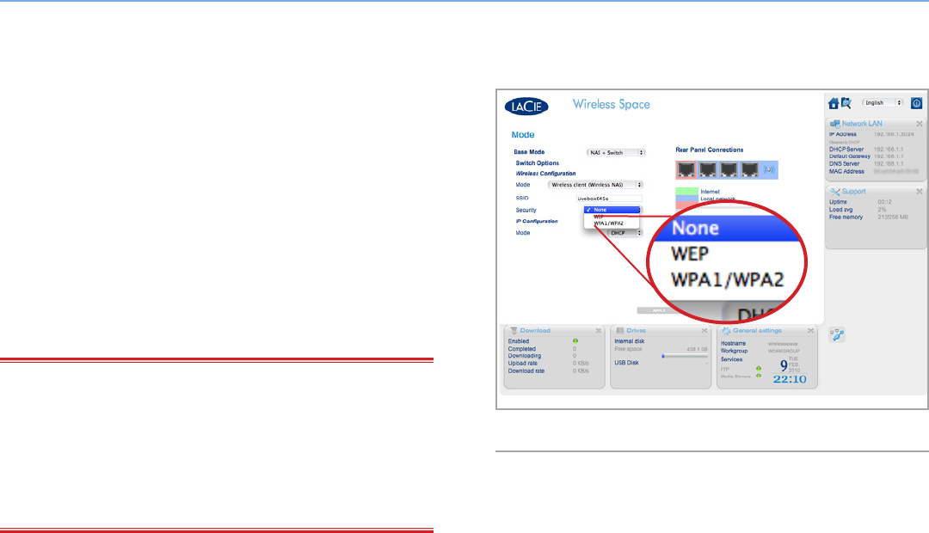Click the MAC Address label
This screenshot has width=929, height=533.
click(x=846, y=171)
